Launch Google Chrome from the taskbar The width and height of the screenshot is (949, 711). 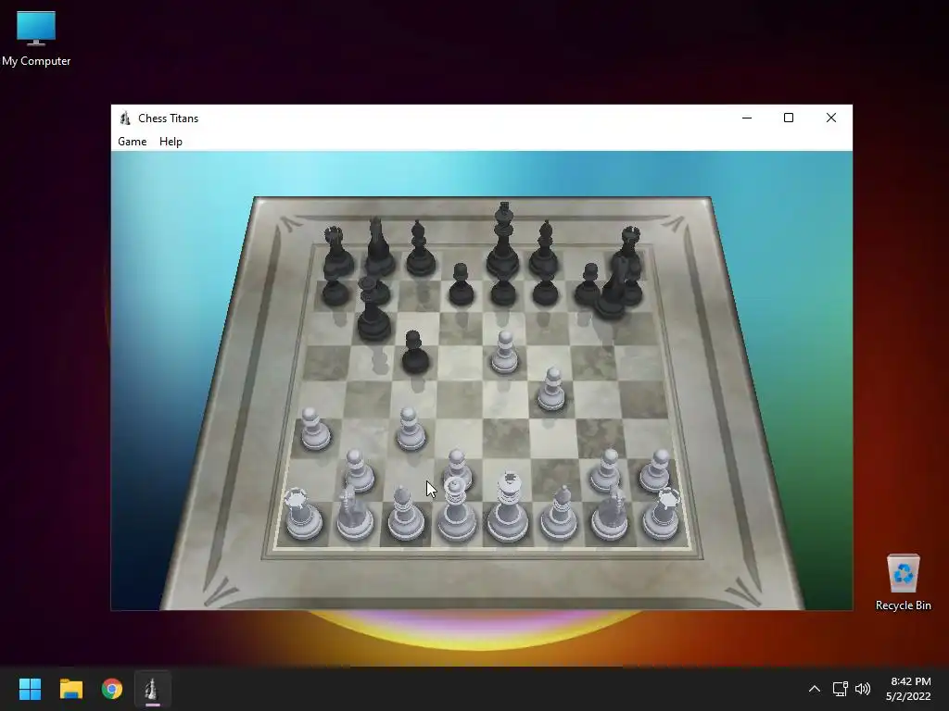coord(112,689)
